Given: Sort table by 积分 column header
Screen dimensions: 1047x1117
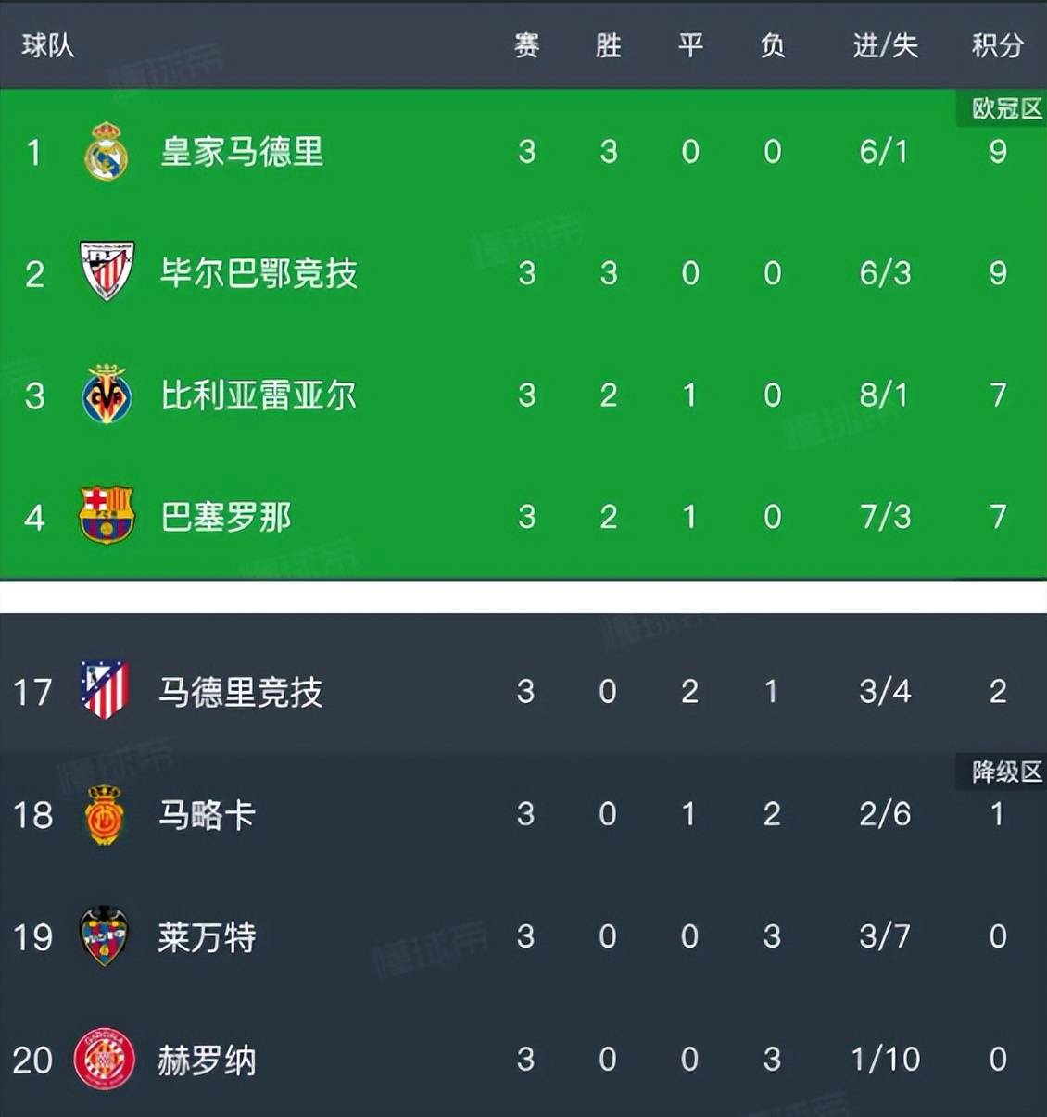Looking at the screenshot, I should (997, 45).
